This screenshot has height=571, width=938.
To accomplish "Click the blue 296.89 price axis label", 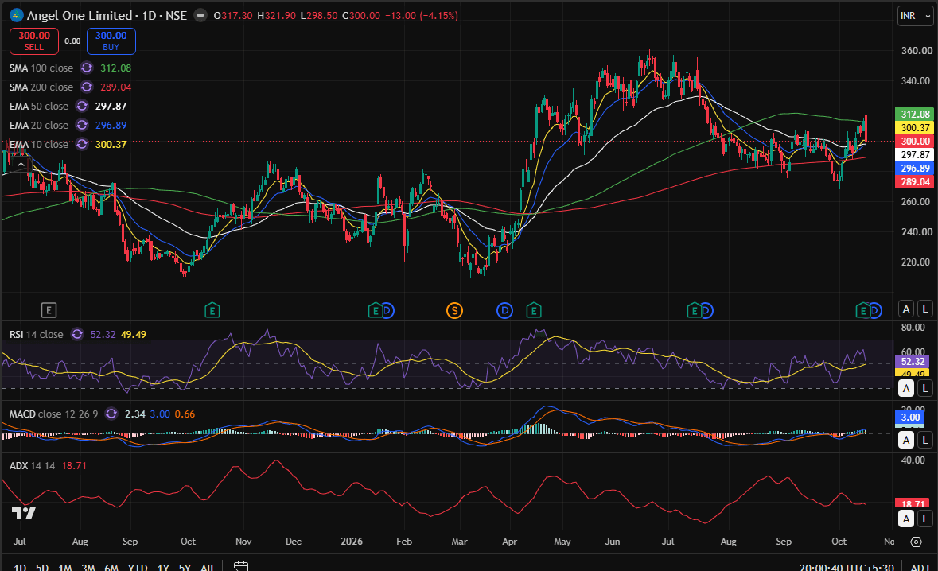I will tap(915, 169).
